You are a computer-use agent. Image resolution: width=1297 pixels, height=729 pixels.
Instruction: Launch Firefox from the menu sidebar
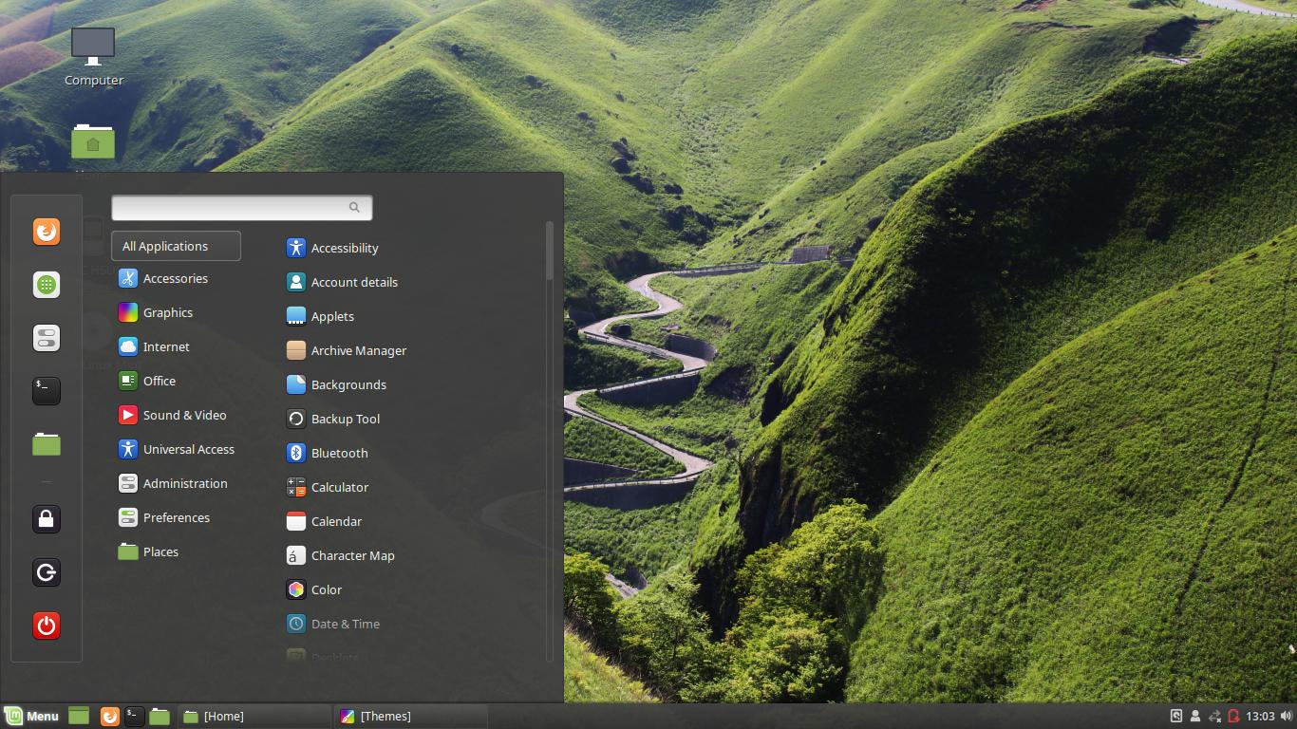pos(46,231)
